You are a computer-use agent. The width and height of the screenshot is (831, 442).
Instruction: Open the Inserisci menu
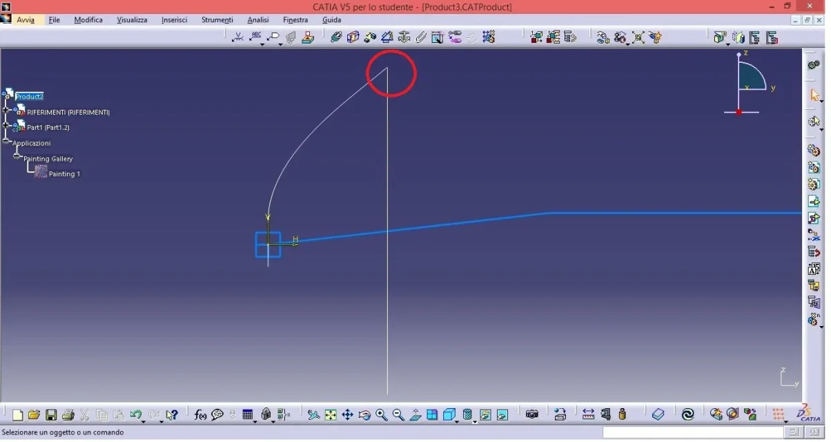click(174, 20)
